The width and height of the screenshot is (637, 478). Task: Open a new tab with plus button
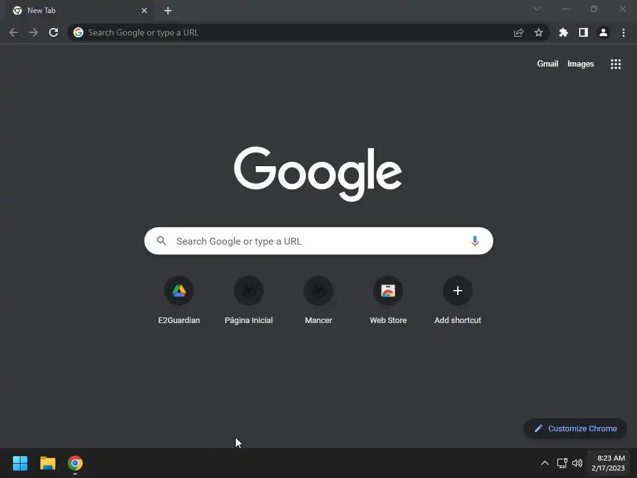click(168, 11)
